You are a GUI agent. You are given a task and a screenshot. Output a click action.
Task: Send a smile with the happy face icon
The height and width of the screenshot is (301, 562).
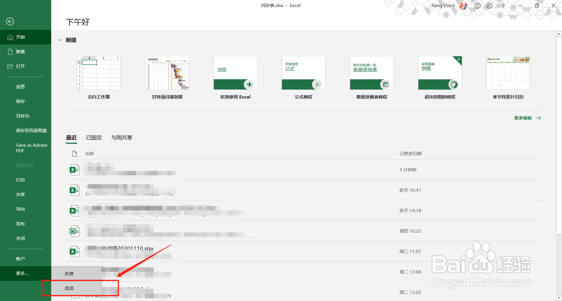pyautogui.click(x=478, y=6)
